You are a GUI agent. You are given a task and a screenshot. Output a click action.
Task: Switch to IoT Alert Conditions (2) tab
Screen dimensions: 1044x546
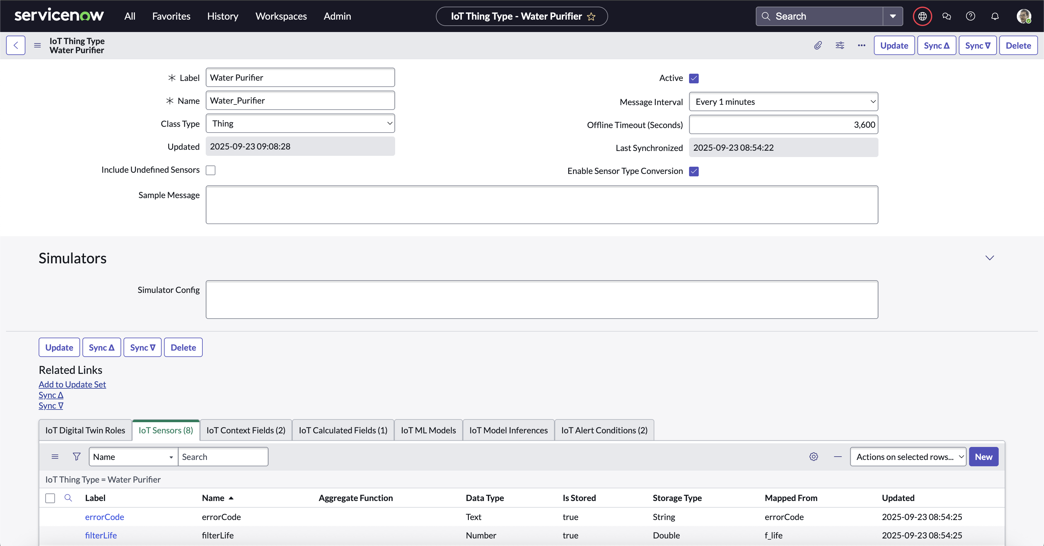click(604, 430)
